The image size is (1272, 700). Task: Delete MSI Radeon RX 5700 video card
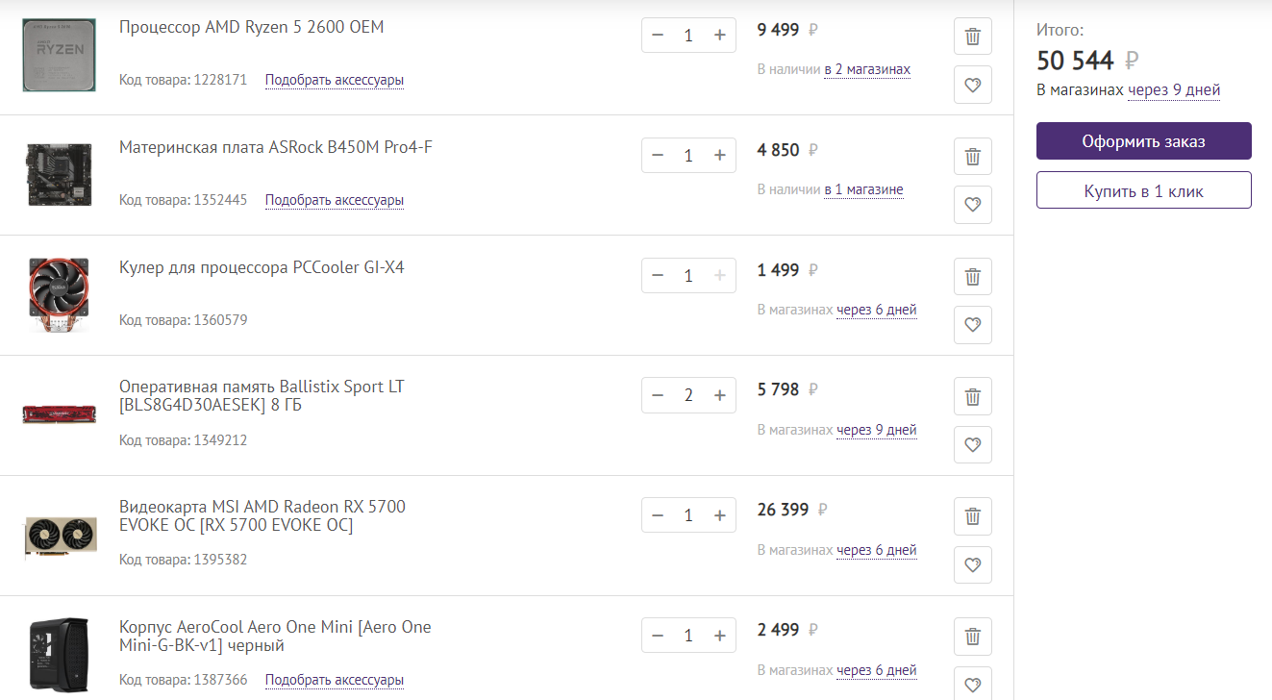pos(972,516)
